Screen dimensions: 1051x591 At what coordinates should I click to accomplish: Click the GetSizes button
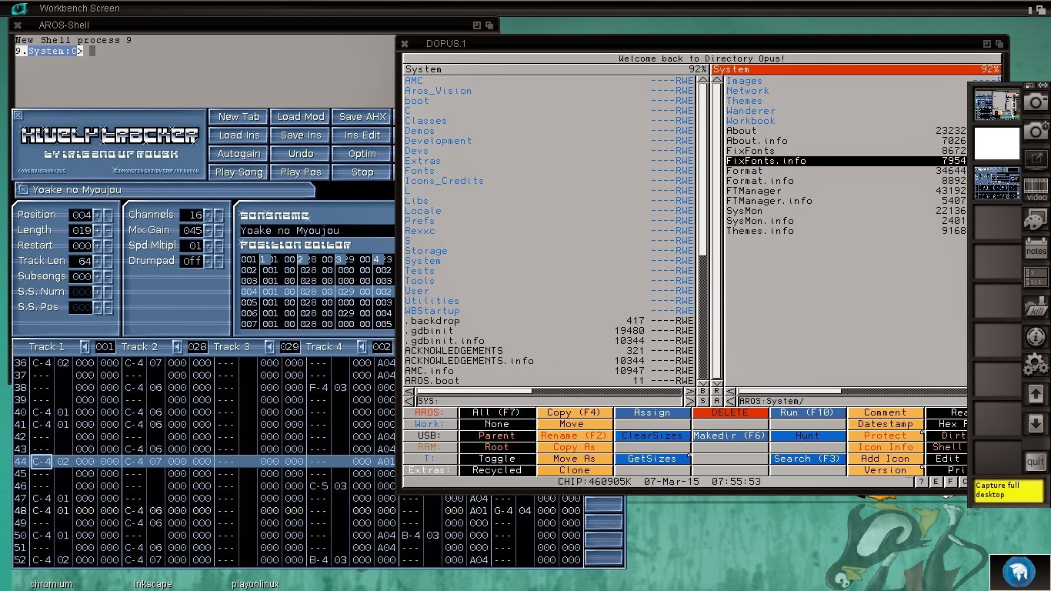[652, 459]
